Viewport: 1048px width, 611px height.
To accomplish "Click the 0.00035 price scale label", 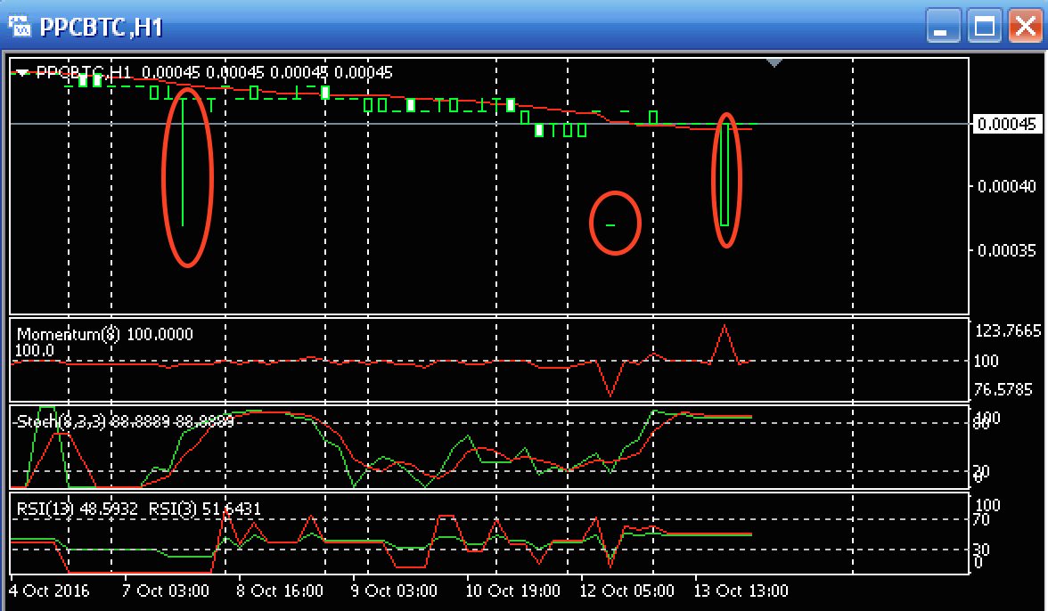I will [1007, 250].
